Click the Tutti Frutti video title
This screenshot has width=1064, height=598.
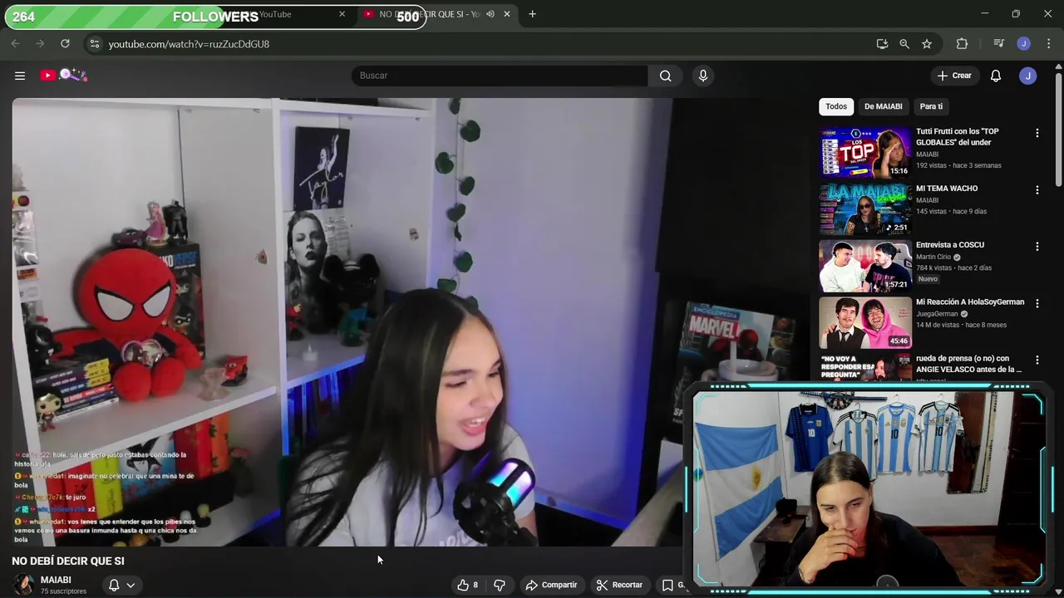coord(958,136)
